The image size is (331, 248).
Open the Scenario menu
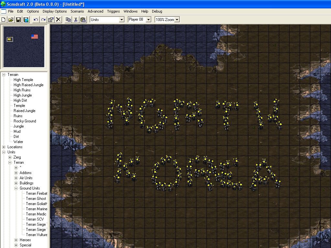pyautogui.click(x=77, y=11)
